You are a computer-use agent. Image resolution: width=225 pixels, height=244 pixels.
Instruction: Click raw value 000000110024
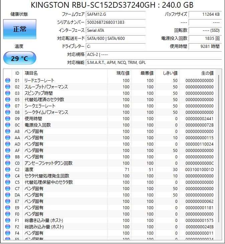[199, 144]
